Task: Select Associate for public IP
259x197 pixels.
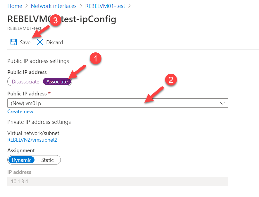Action: tap(57, 82)
